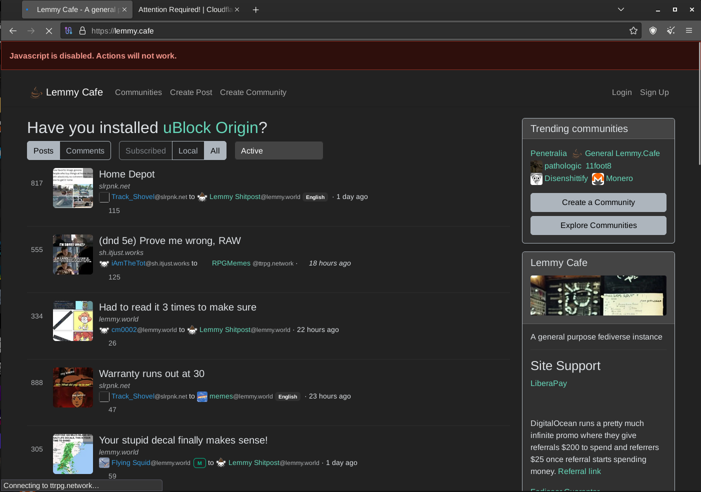This screenshot has width=701, height=492.
Task: Click the Lemmy Cafe coffee cup logo
Action: (x=36, y=92)
